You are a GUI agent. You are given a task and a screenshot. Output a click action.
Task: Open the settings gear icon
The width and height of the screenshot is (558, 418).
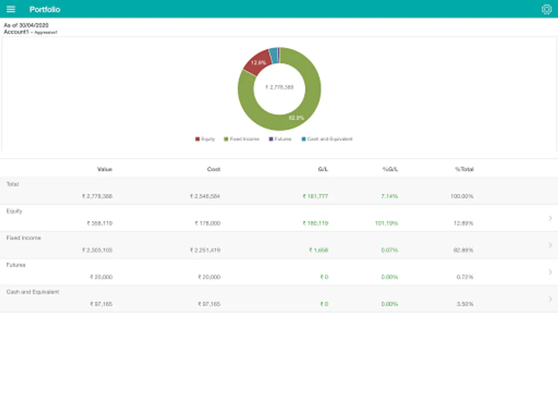pos(546,9)
